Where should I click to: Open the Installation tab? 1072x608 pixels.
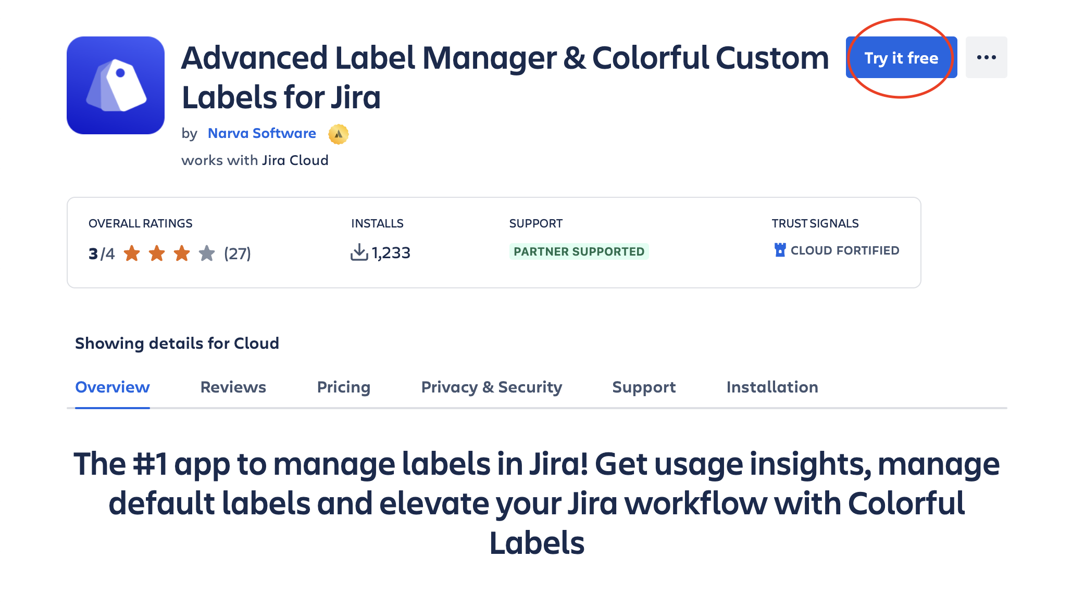772,387
